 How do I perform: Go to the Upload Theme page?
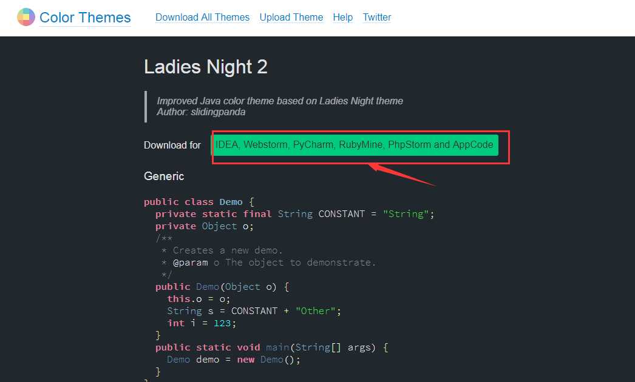tap(291, 18)
